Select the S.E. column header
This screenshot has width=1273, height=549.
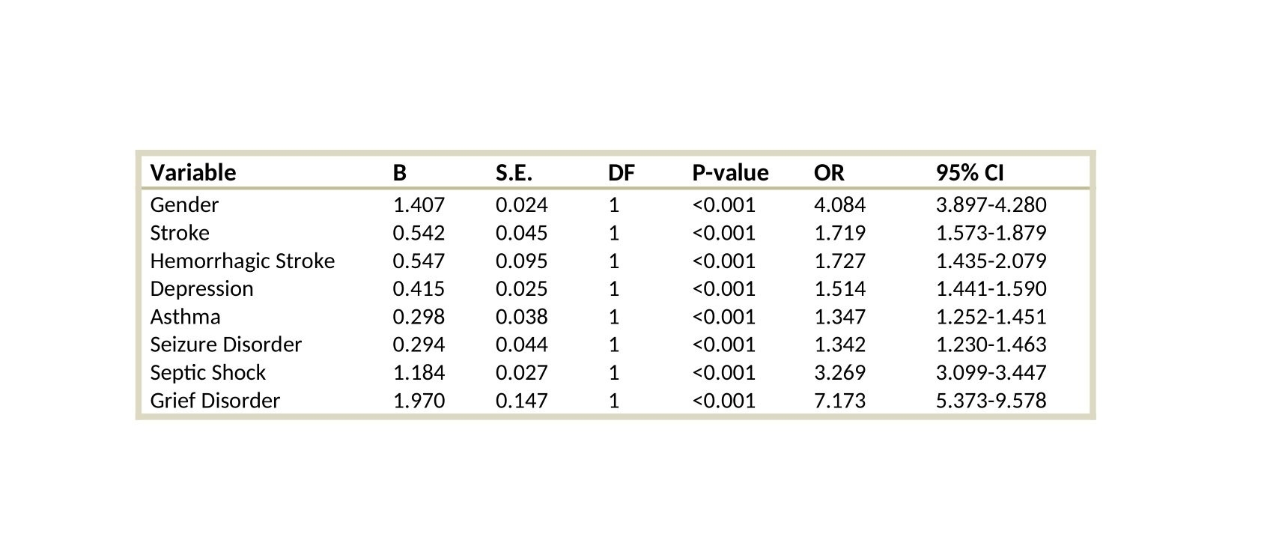click(514, 173)
